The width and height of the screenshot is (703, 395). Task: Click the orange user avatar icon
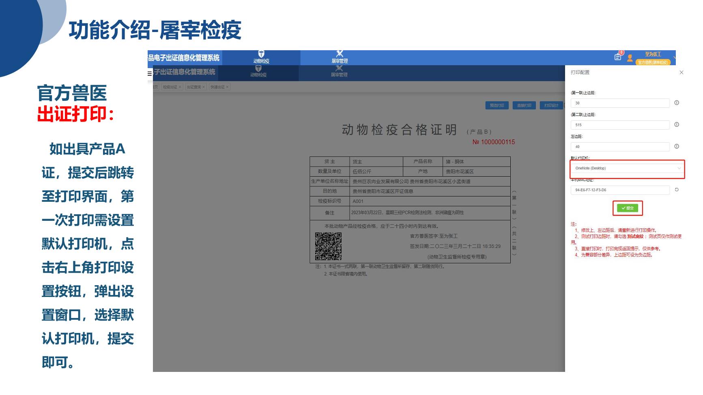[630, 58]
